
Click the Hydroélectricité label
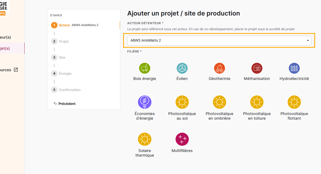coord(294,79)
